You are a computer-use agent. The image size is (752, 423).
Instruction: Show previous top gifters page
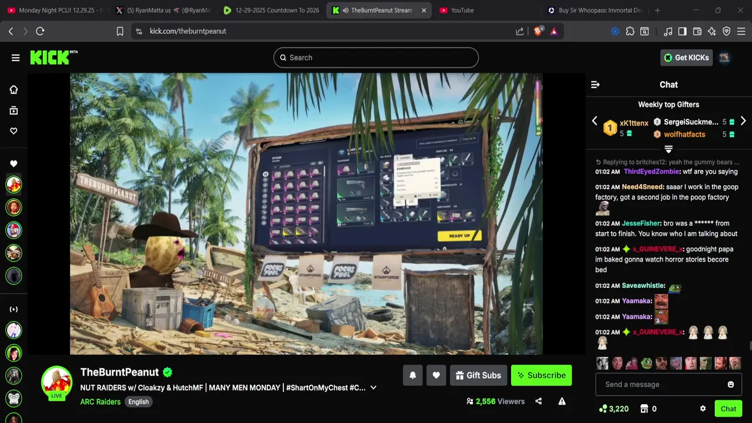click(595, 121)
